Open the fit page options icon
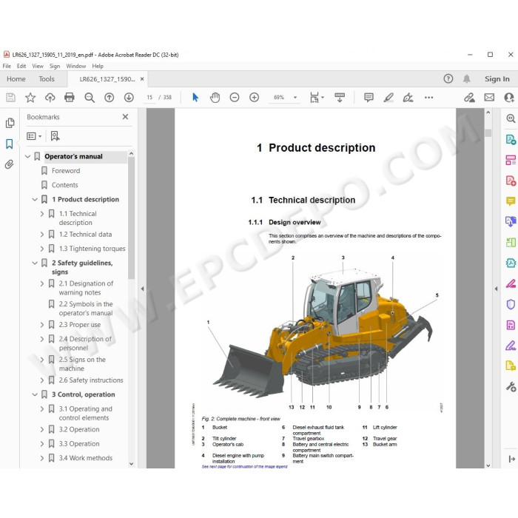 click(314, 98)
